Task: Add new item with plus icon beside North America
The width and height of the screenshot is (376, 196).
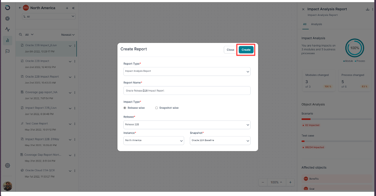Action: [x=67, y=8]
